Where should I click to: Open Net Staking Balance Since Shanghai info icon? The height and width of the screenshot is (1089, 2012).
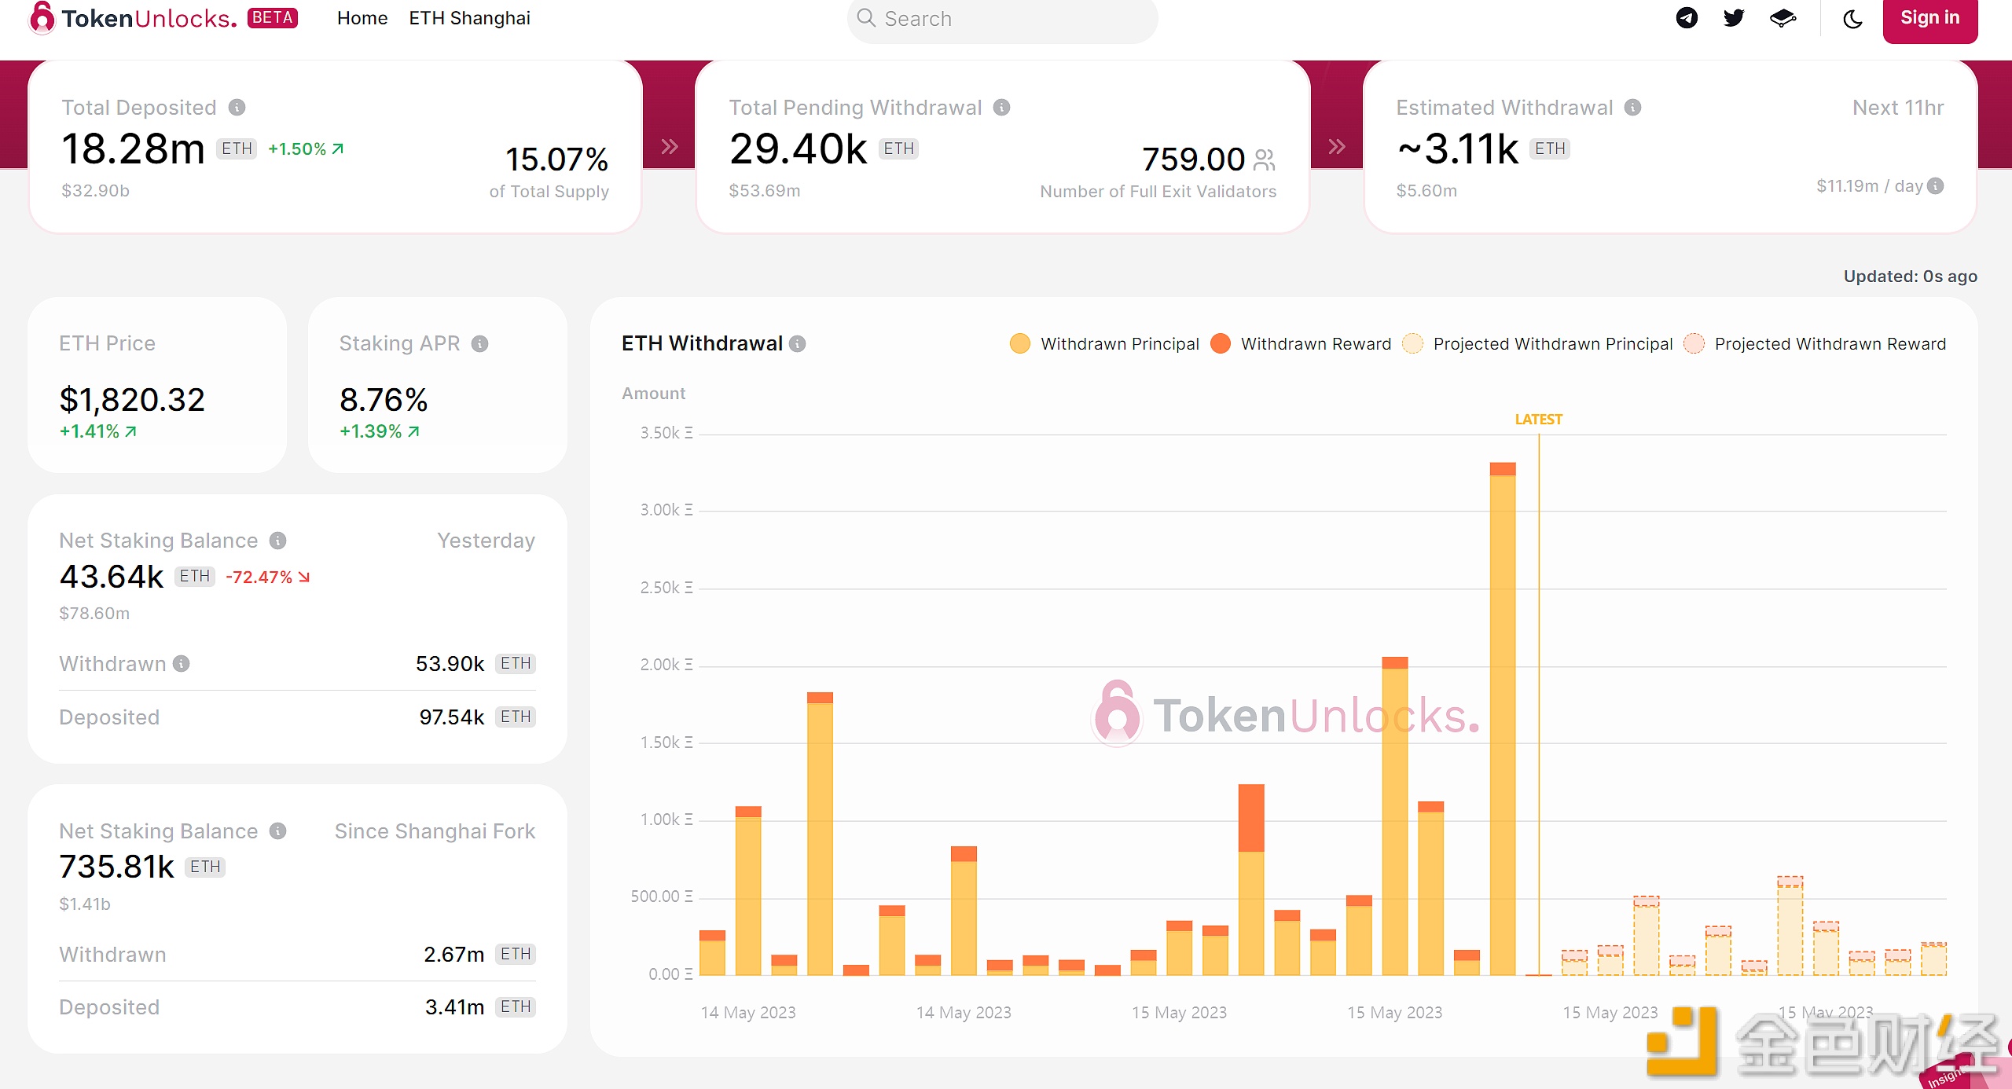[x=277, y=831]
